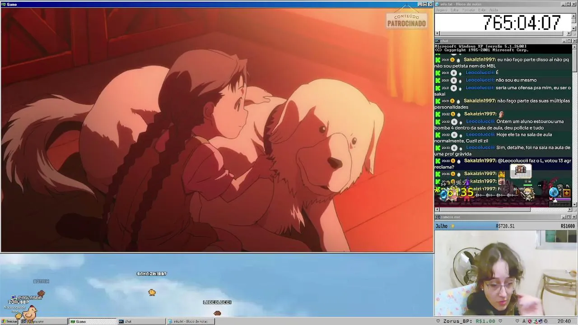Click the sparkle icon next to Julho
This screenshot has height=325, width=578.
click(x=452, y=226)
